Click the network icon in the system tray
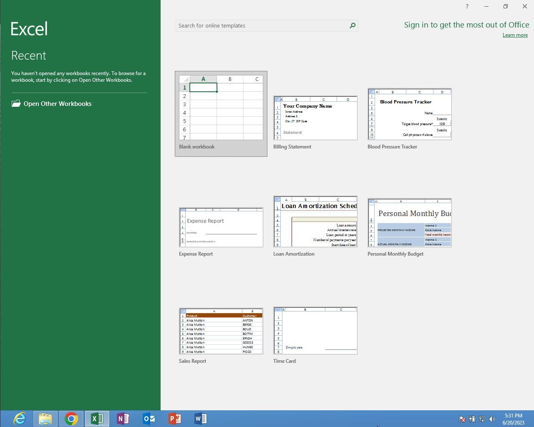 pos(483,419)
